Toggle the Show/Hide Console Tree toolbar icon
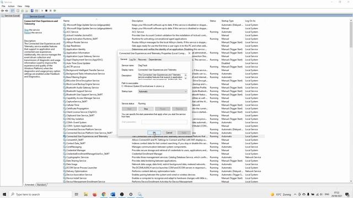353x198 pixels. tap(13, 11)
